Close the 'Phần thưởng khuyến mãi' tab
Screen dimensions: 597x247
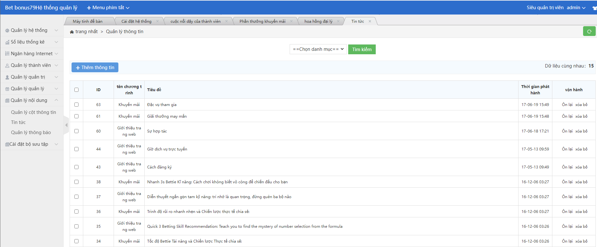(291, 21)
